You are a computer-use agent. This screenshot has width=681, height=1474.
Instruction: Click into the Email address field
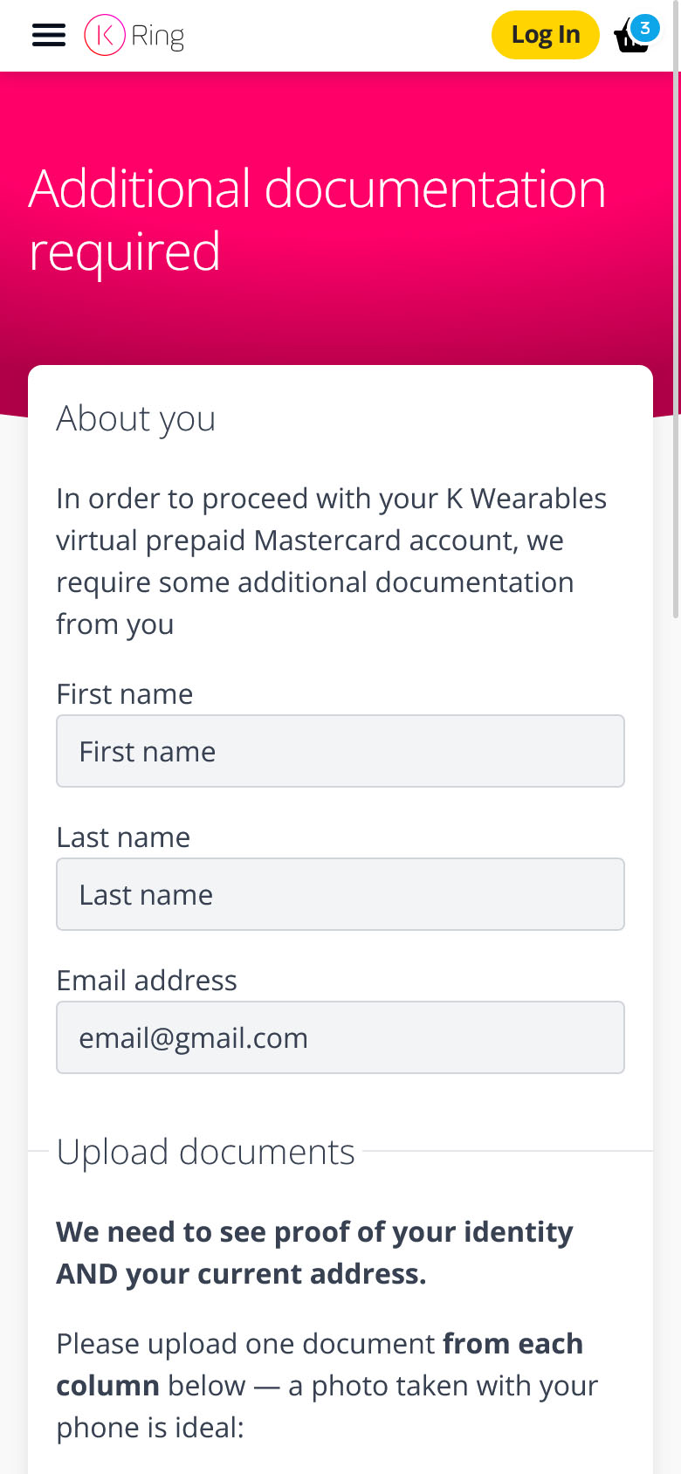pyautogui.click(x=340, y=1037)
